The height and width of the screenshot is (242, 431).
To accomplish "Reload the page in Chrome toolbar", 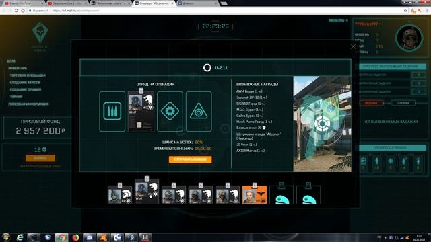I will coord(16,11).
